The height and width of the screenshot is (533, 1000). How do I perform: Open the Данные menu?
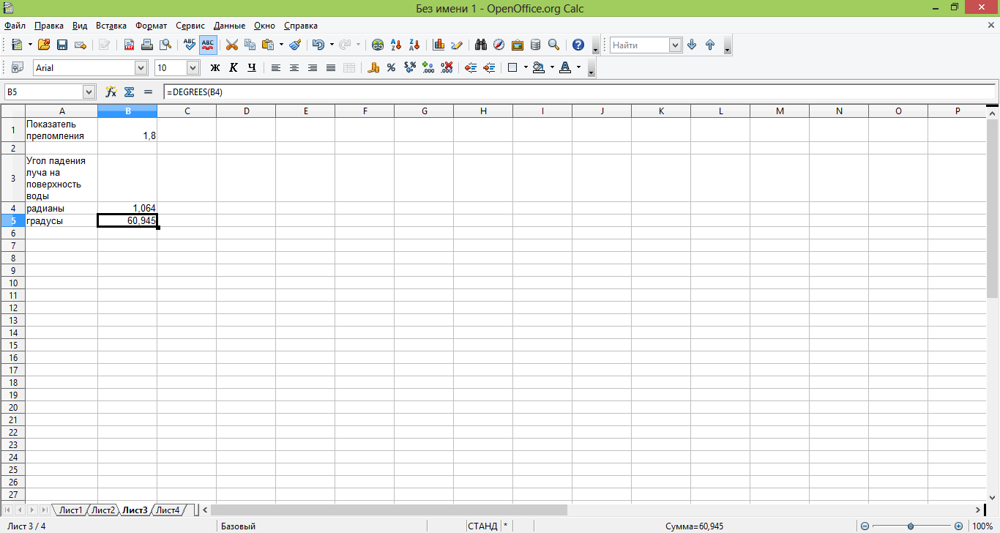[x=230, y=26]
